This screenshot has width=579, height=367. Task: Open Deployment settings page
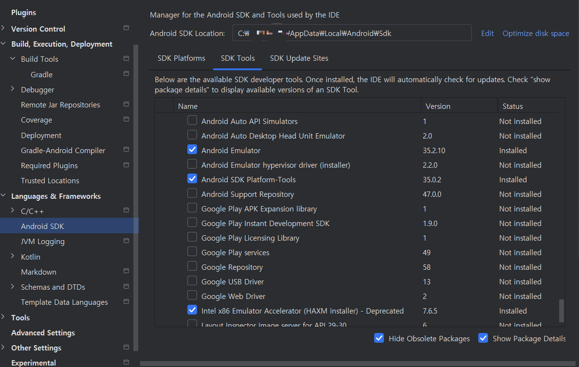tap(41, 135)
